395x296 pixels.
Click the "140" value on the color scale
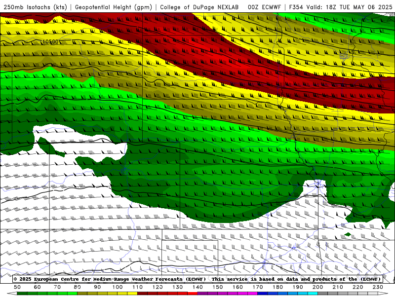[x=197, y=287]
